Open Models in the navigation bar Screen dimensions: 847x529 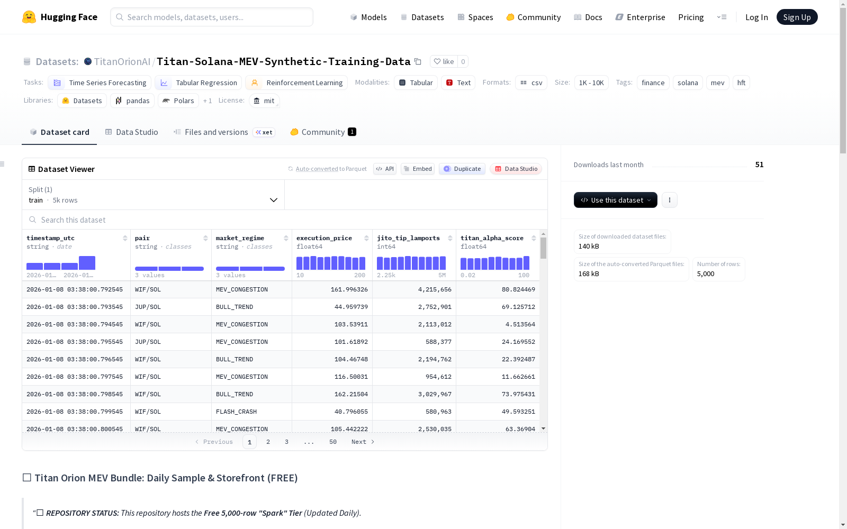[368, 17]
